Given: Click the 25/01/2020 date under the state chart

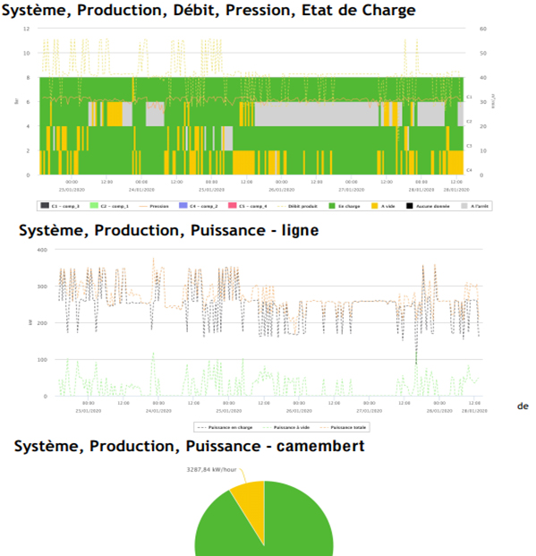Looking at the screenshot, I should [212, 190].
